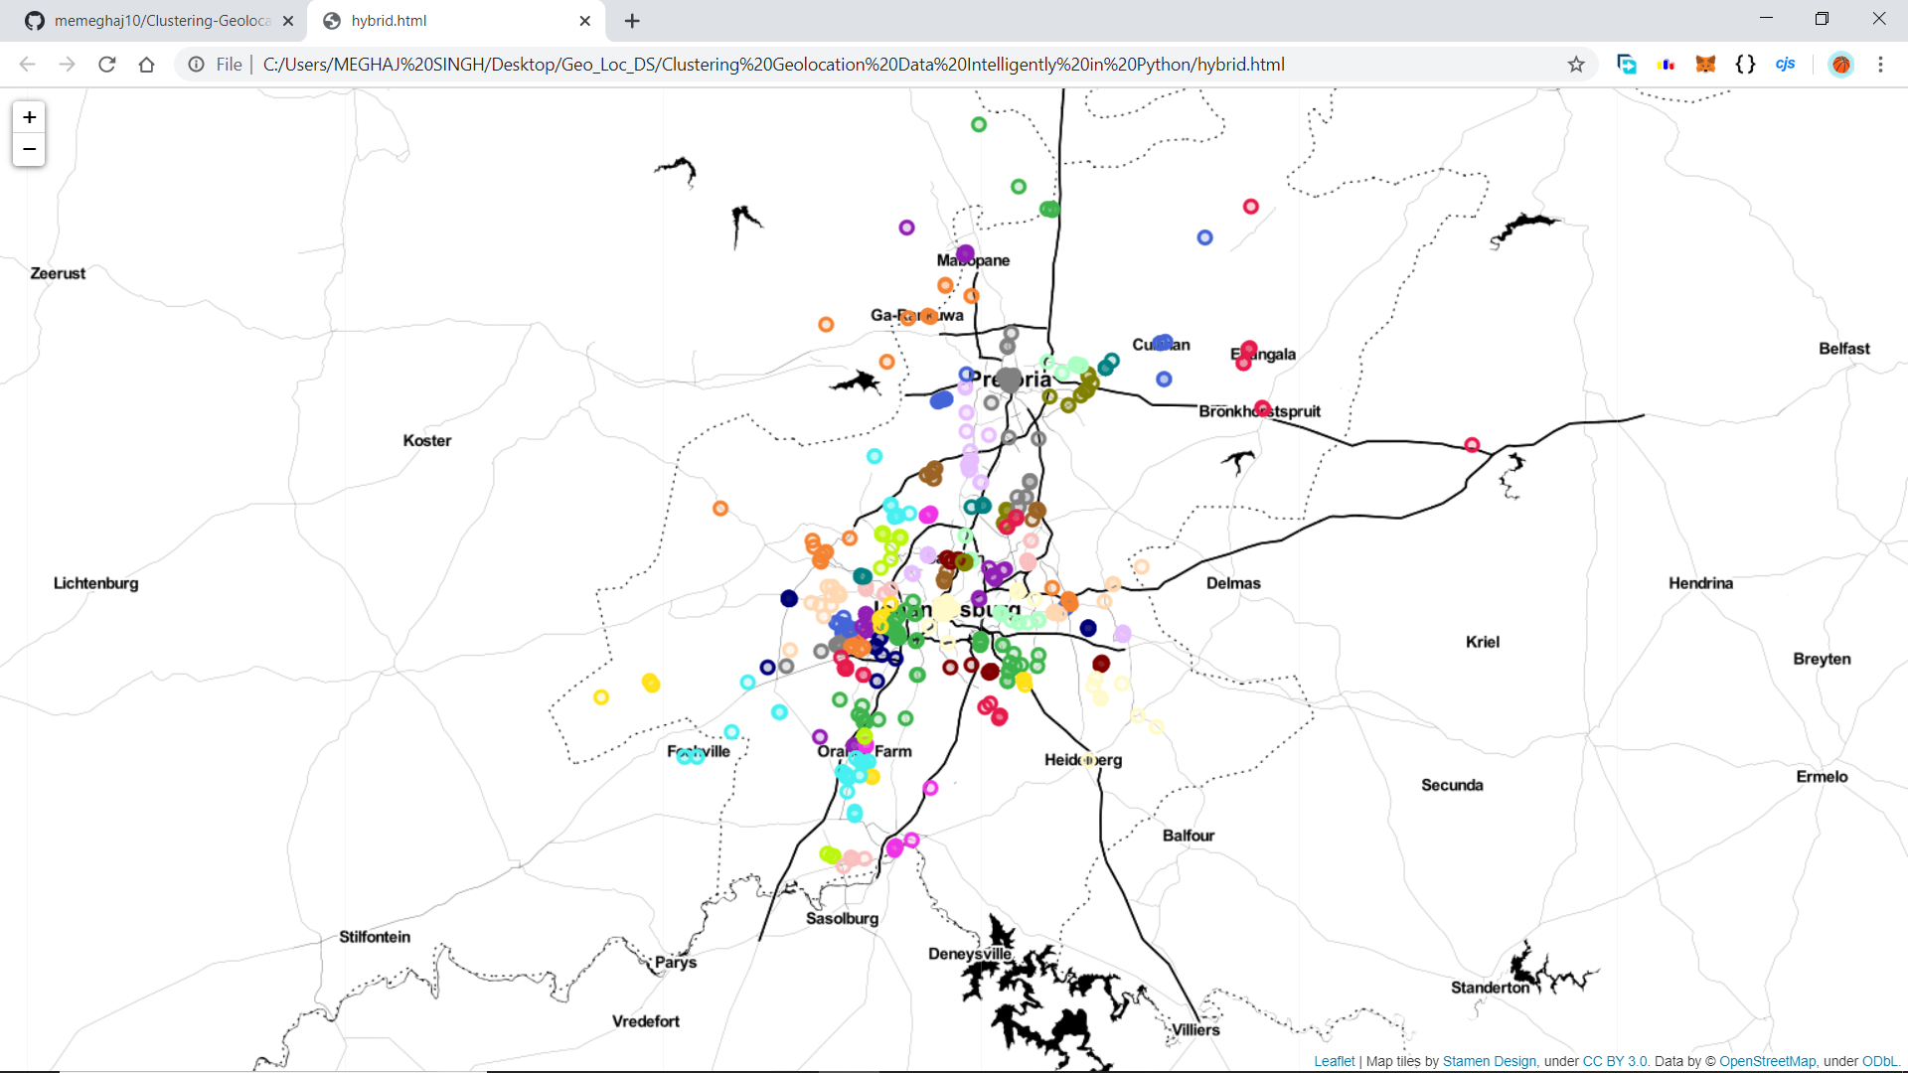Screen dimensions: 1908x1073
Task: Close the hybrid.html tab
Action: click(x=585, y=21)
